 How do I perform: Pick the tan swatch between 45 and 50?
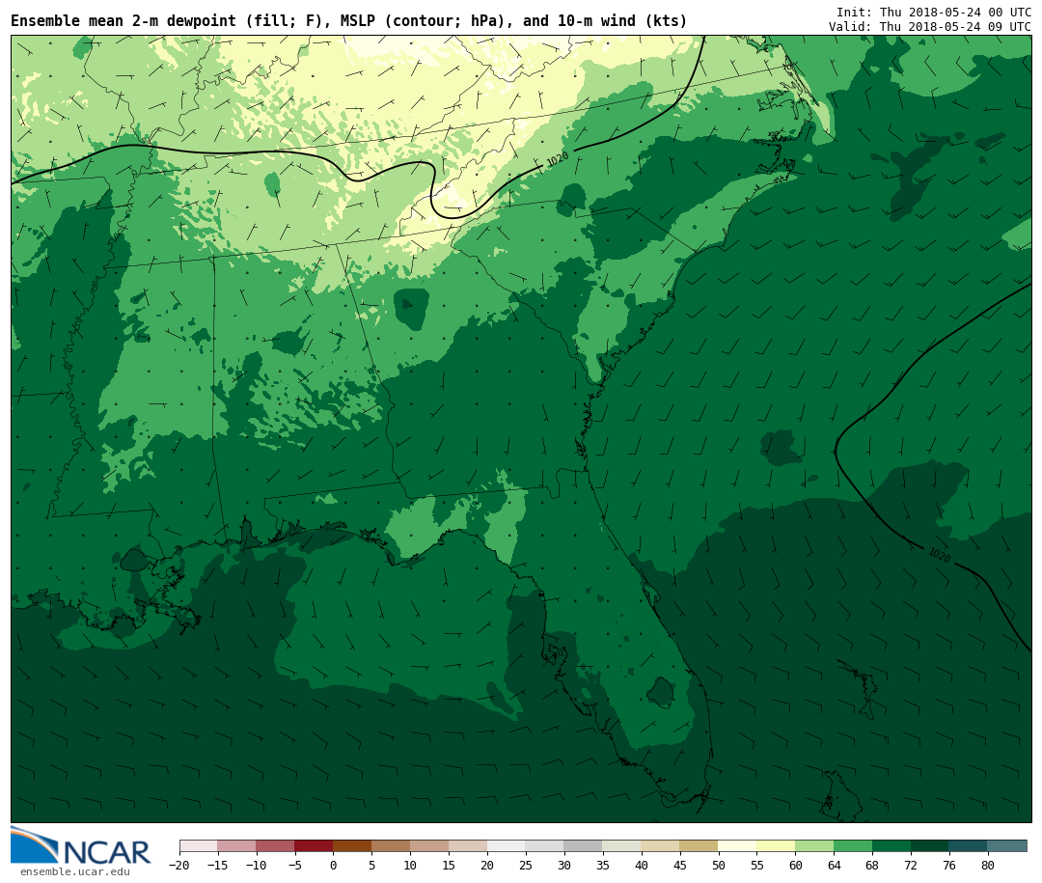coord(699,846)
